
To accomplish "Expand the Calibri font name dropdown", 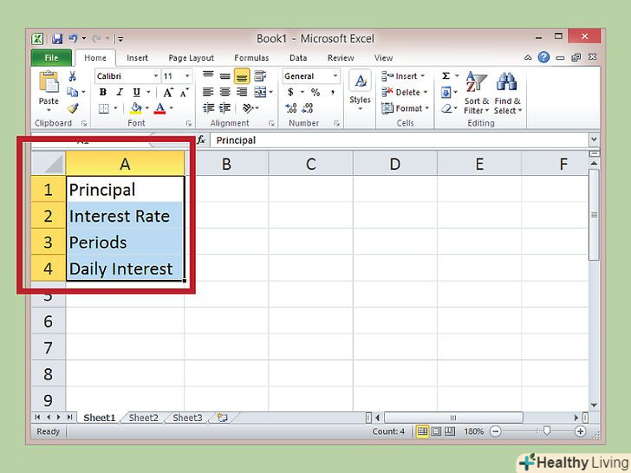I will pos(155,76).
